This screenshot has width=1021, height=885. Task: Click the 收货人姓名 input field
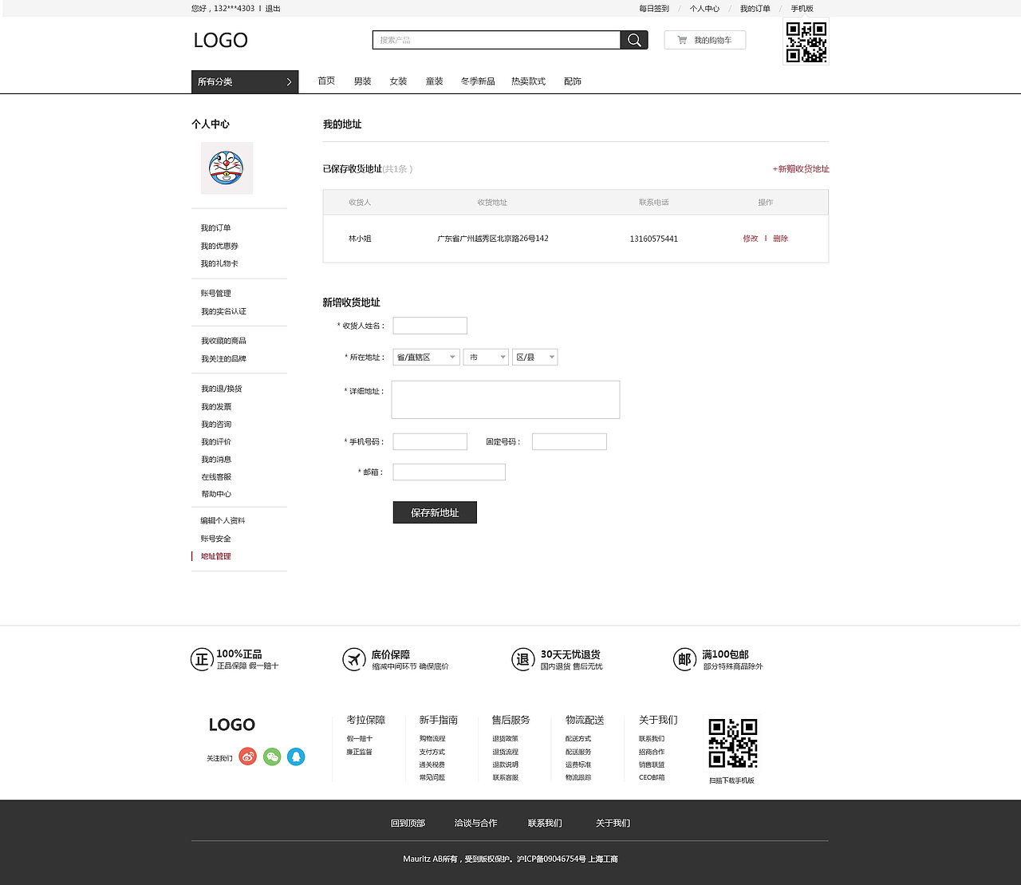pyautogui.click(x=430, y=326)
